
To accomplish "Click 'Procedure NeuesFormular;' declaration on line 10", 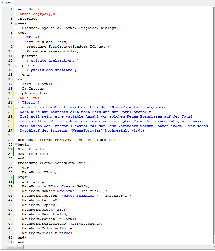I will (52, 52).
